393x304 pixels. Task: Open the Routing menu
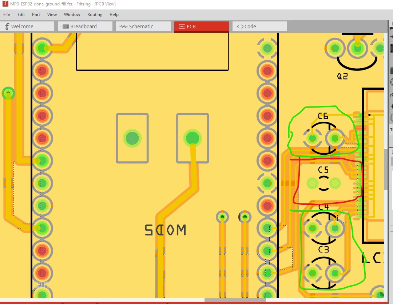pyautogui.click(x=95, y=15)
